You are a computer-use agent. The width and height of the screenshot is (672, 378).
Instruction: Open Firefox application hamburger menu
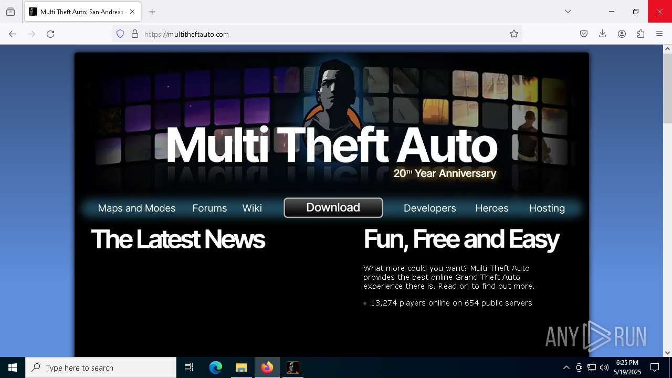[x=659, y=34]
